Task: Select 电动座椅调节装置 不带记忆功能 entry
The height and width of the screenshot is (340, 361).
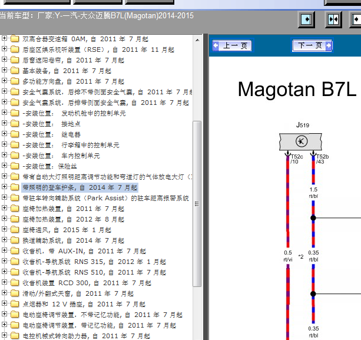Action: 102,315
